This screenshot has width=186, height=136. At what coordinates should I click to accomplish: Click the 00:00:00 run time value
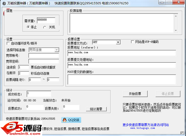[x=30, y=100]
